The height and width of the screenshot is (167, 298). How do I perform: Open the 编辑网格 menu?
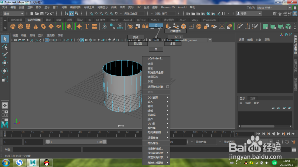pos(75,7)
